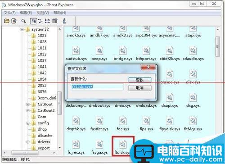Select the amdk7.sys file icon
Screen dimensions: 225x164
[x=99, y=28]
